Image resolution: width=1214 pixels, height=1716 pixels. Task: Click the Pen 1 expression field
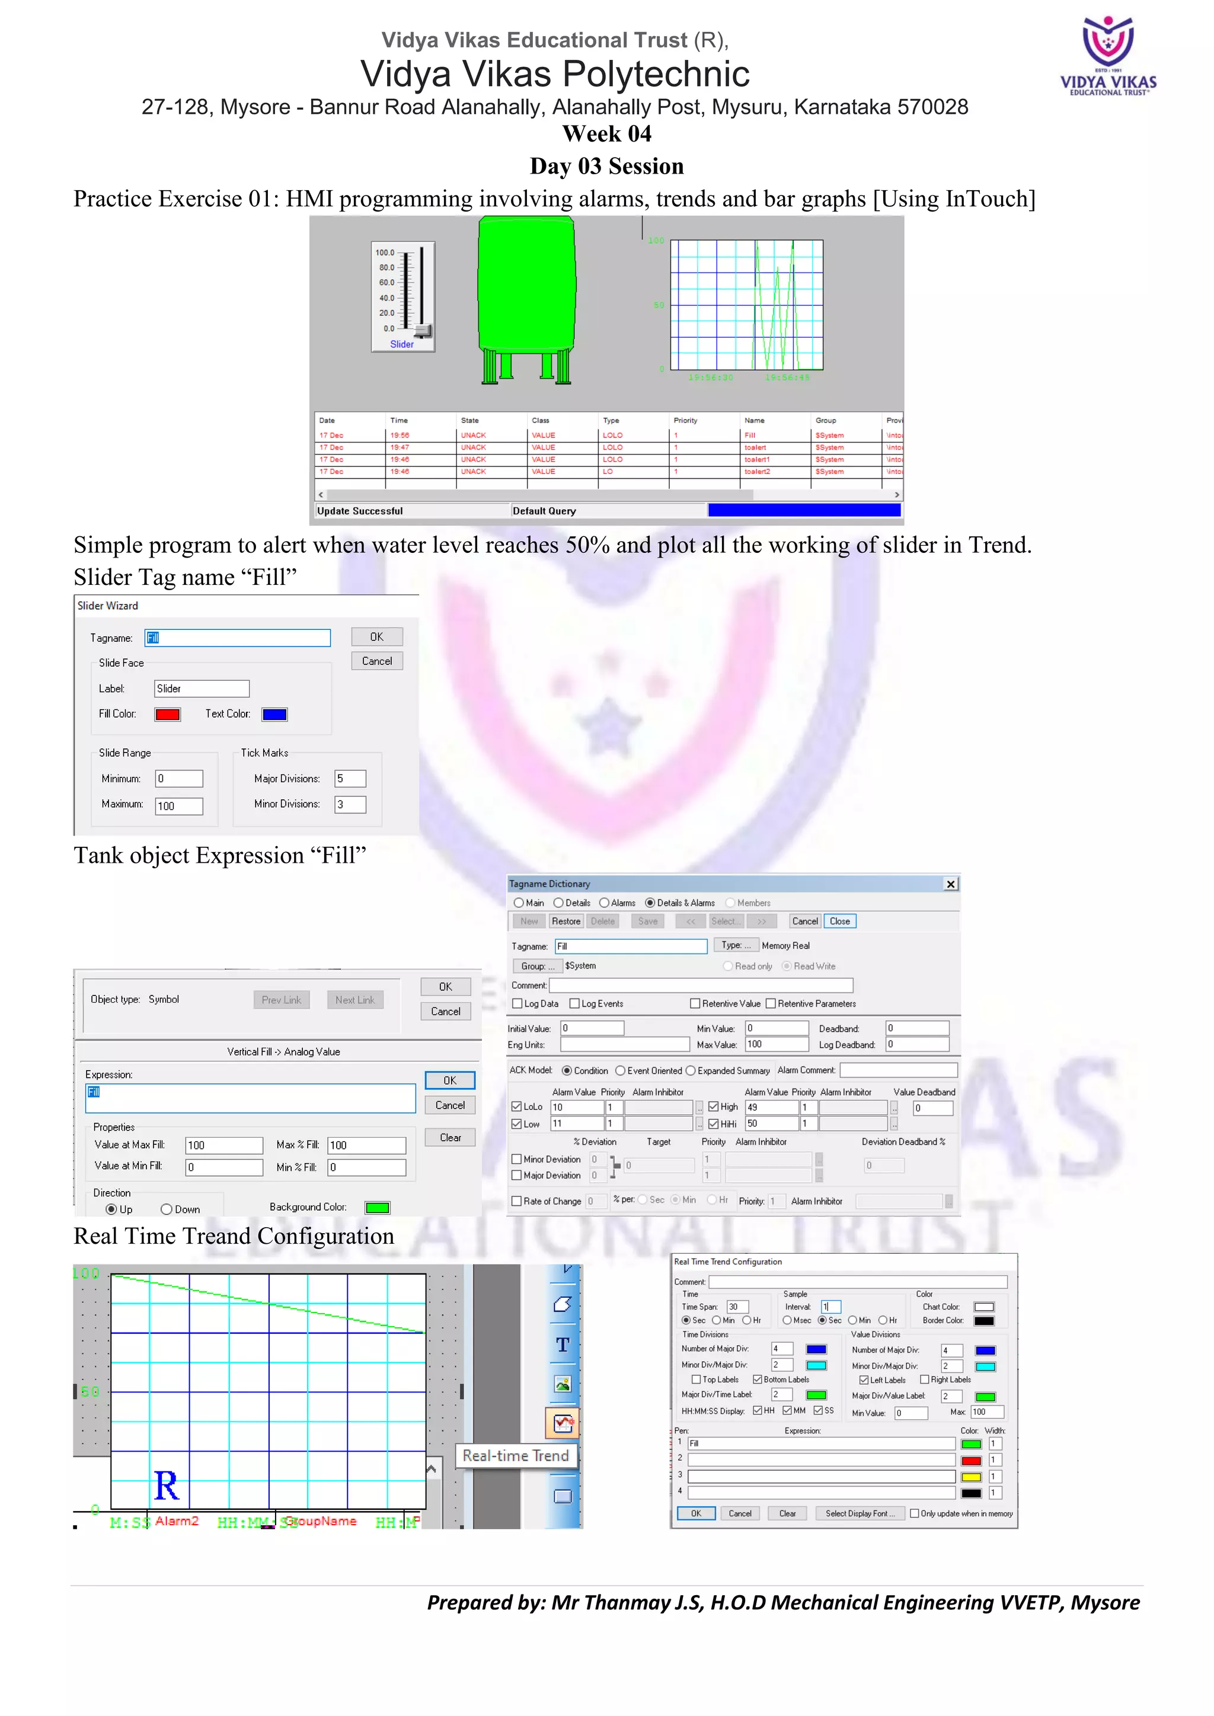point(821,1443)
